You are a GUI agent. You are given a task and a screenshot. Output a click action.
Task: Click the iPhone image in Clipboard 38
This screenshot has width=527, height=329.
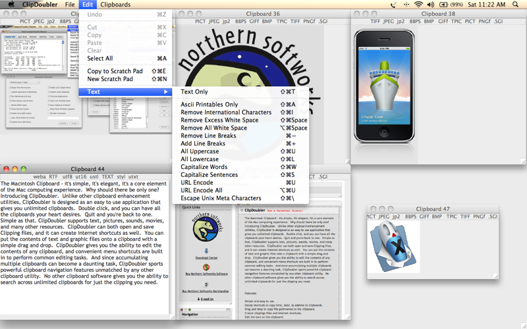(x=384, y=86)
